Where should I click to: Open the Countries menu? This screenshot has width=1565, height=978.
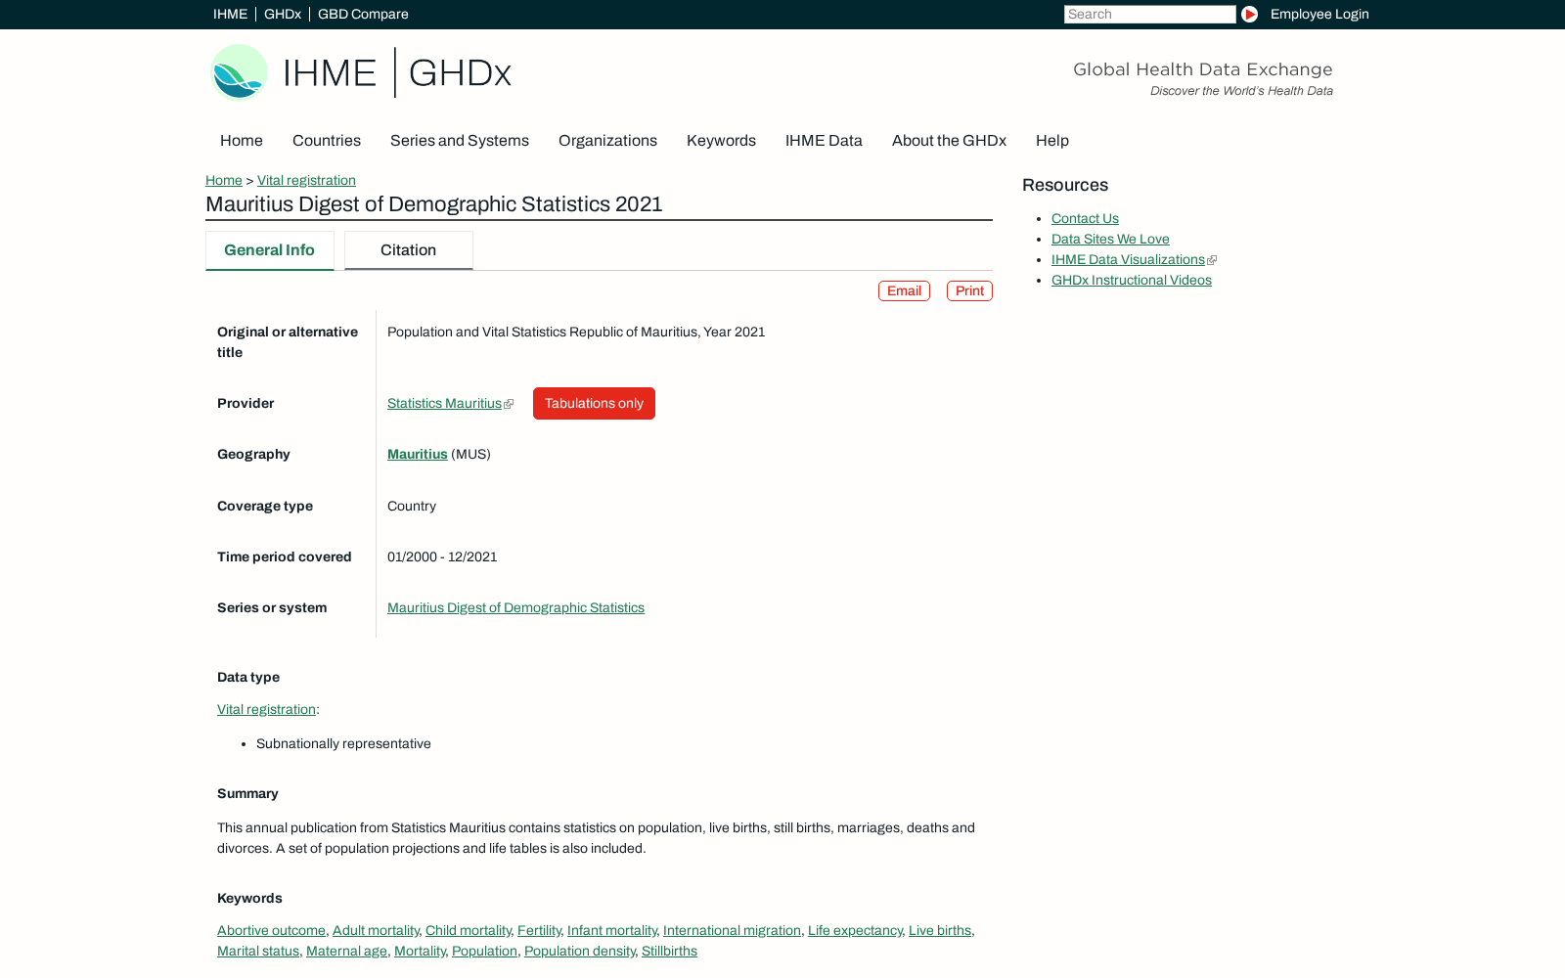(327, 141)
